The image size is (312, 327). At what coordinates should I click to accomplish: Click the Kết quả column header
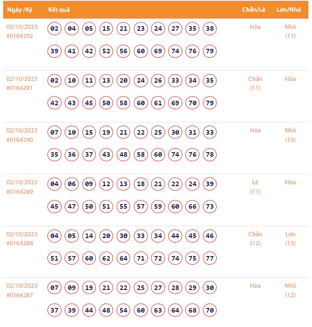point(59,9)
